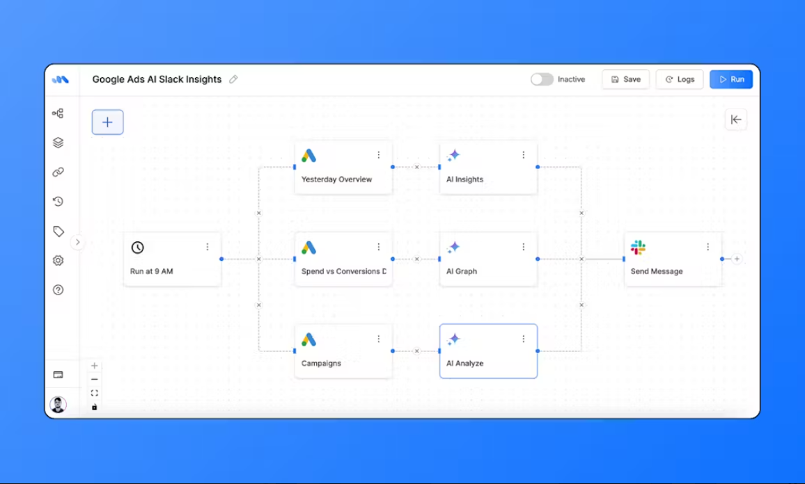The image size is (805, 484).
Task: Toggle the Inactive workflow switch
Action: coord(542,79)
